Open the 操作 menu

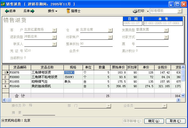coord(52,11)
